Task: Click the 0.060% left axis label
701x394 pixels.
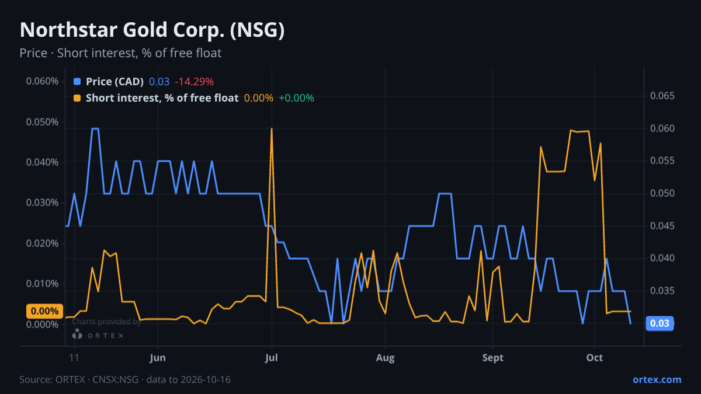Action: tap(42, 81)
